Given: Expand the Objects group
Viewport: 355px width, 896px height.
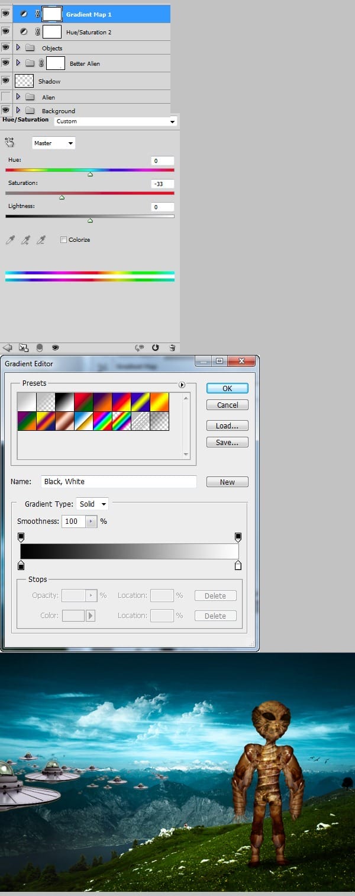Looking at the screenshot, I should click(18, 47).
